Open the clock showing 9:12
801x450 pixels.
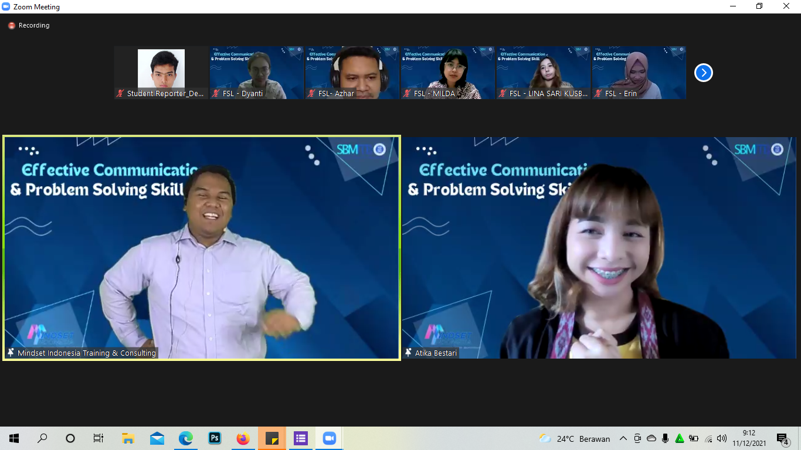(x=749, y=438)
